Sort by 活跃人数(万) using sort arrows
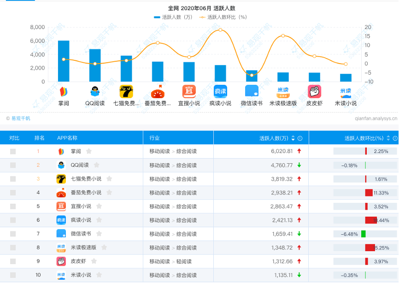The height and width of the screenshot is (283, 399). pyautogui.click(x=293, y=138)
